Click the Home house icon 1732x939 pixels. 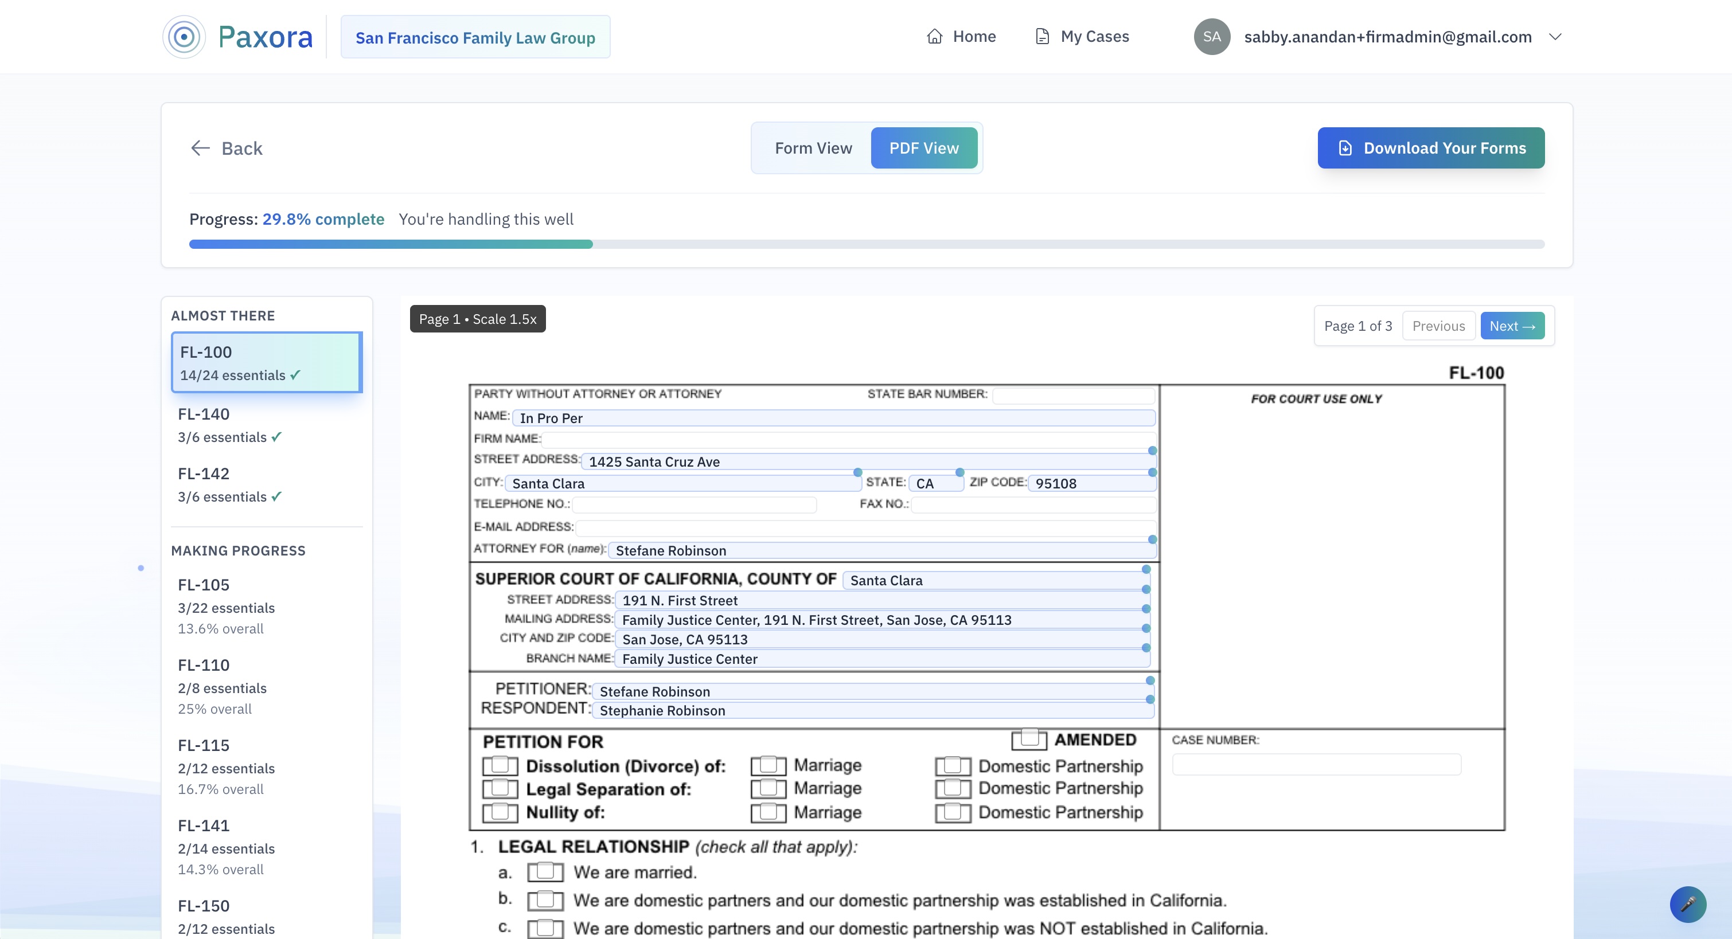(935, 36)
